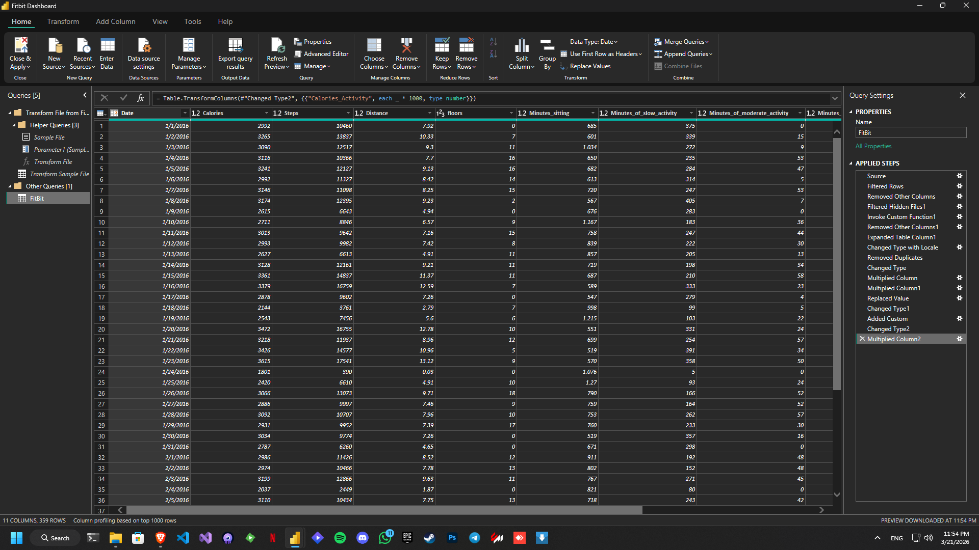The width and height of the screenshot is (979, 550).
Task: Collapse the Helper Queries group
Action: tap(13, 125)
